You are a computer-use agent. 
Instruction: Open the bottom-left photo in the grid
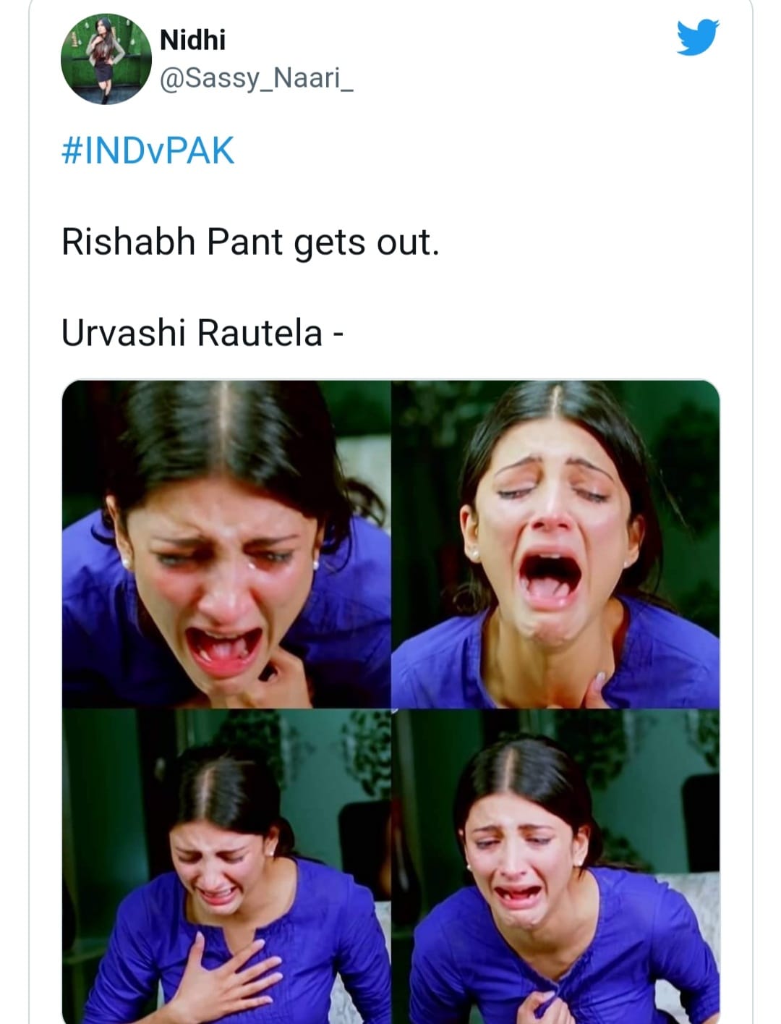click(226, 866)
